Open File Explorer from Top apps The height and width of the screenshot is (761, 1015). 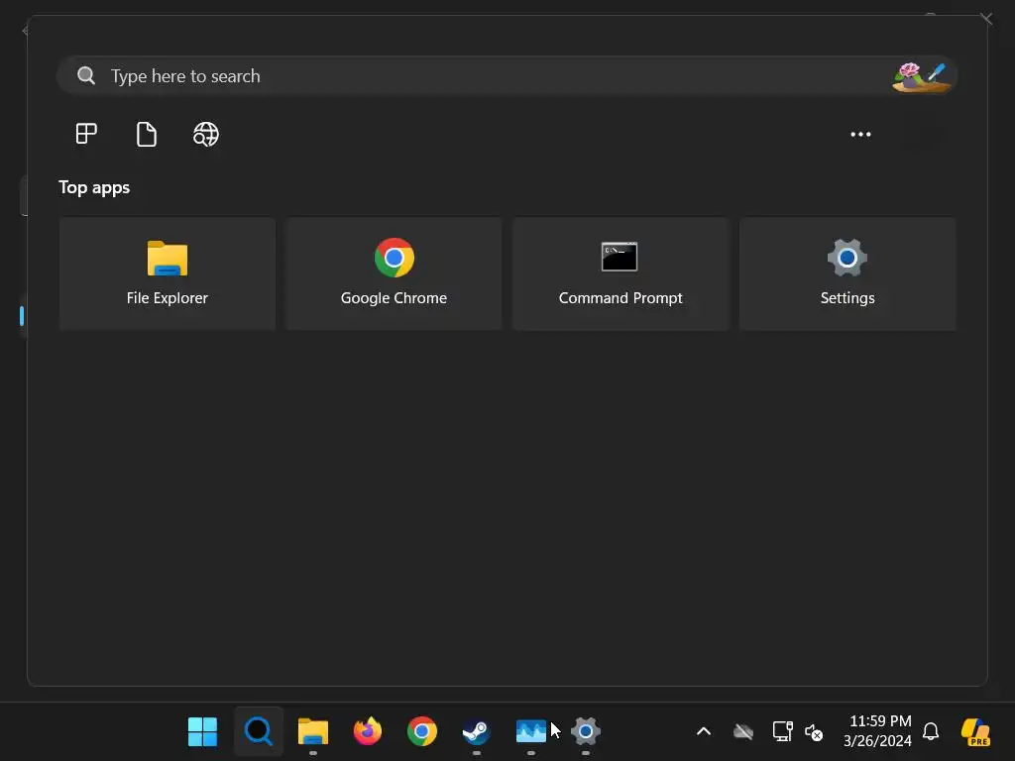pos(167,273)
